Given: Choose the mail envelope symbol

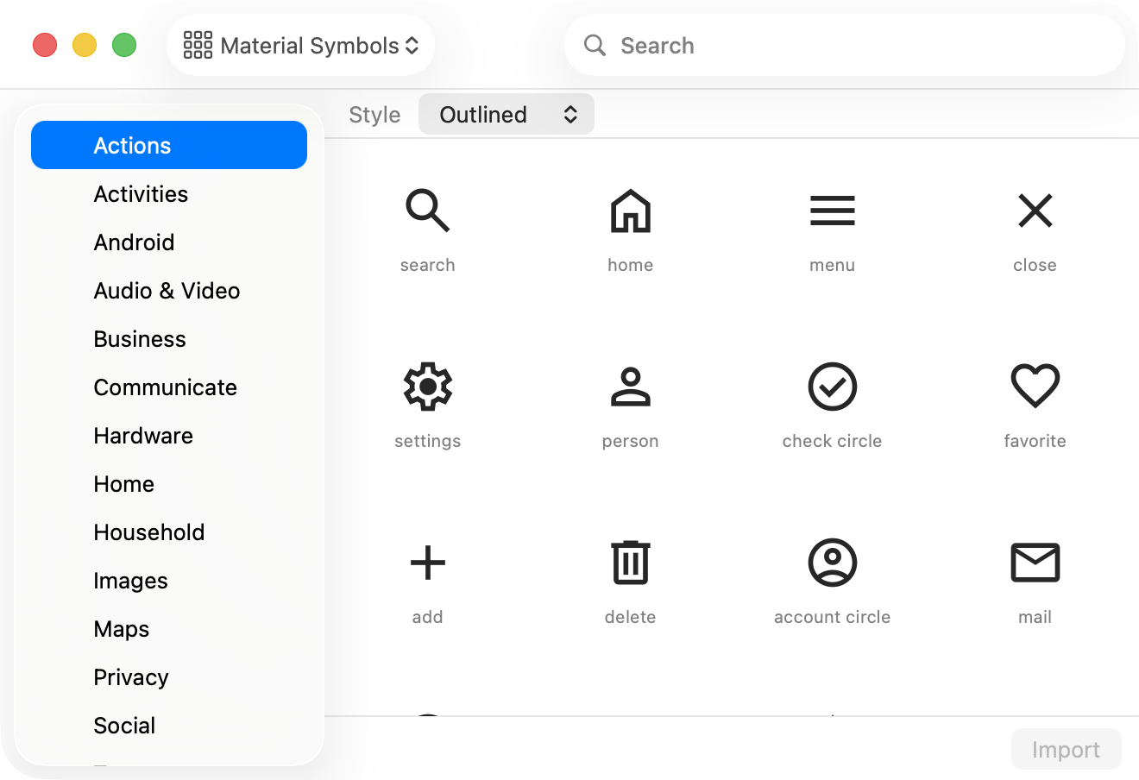Looking at the screenshot, I should (1035, 563).
